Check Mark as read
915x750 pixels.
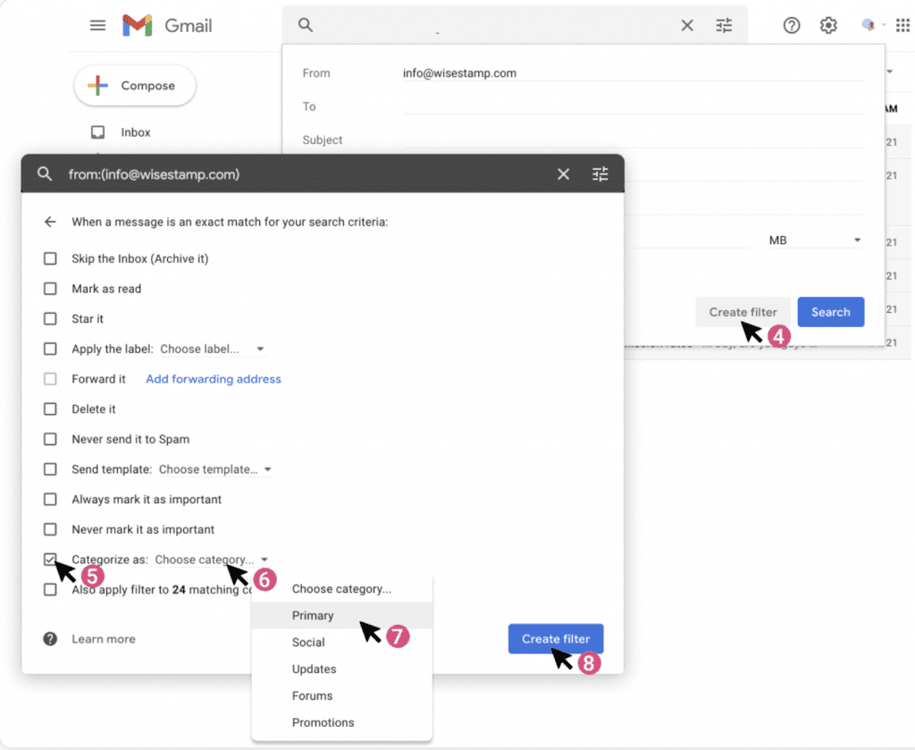point(50,289)
